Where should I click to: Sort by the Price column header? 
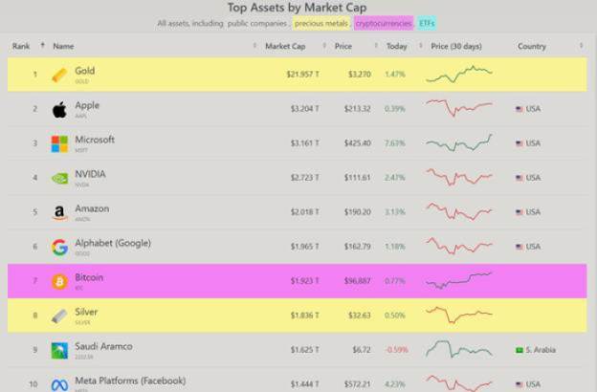pyautogui.click(x=343, y=46)
